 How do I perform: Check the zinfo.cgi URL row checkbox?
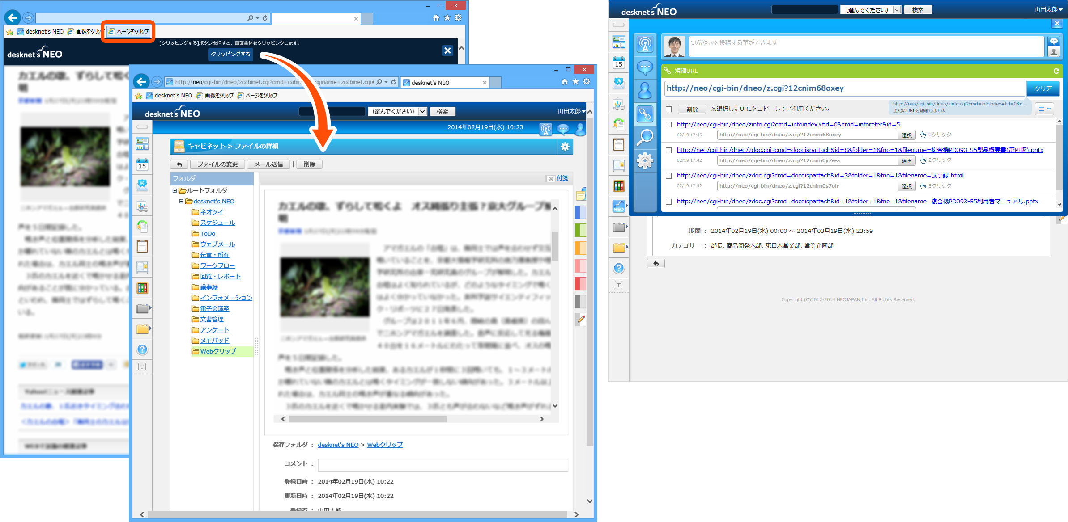click(668, 125)
